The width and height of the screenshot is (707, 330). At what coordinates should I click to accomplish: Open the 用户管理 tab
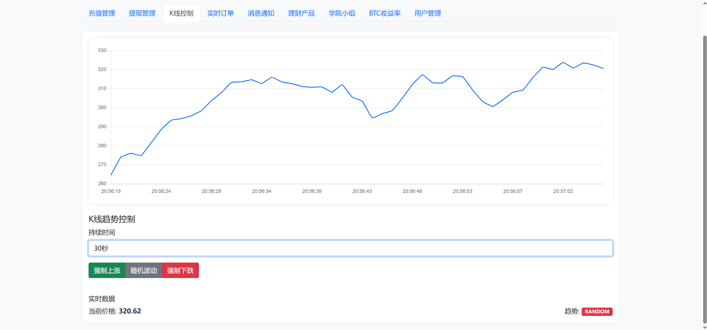coord(428,13)
